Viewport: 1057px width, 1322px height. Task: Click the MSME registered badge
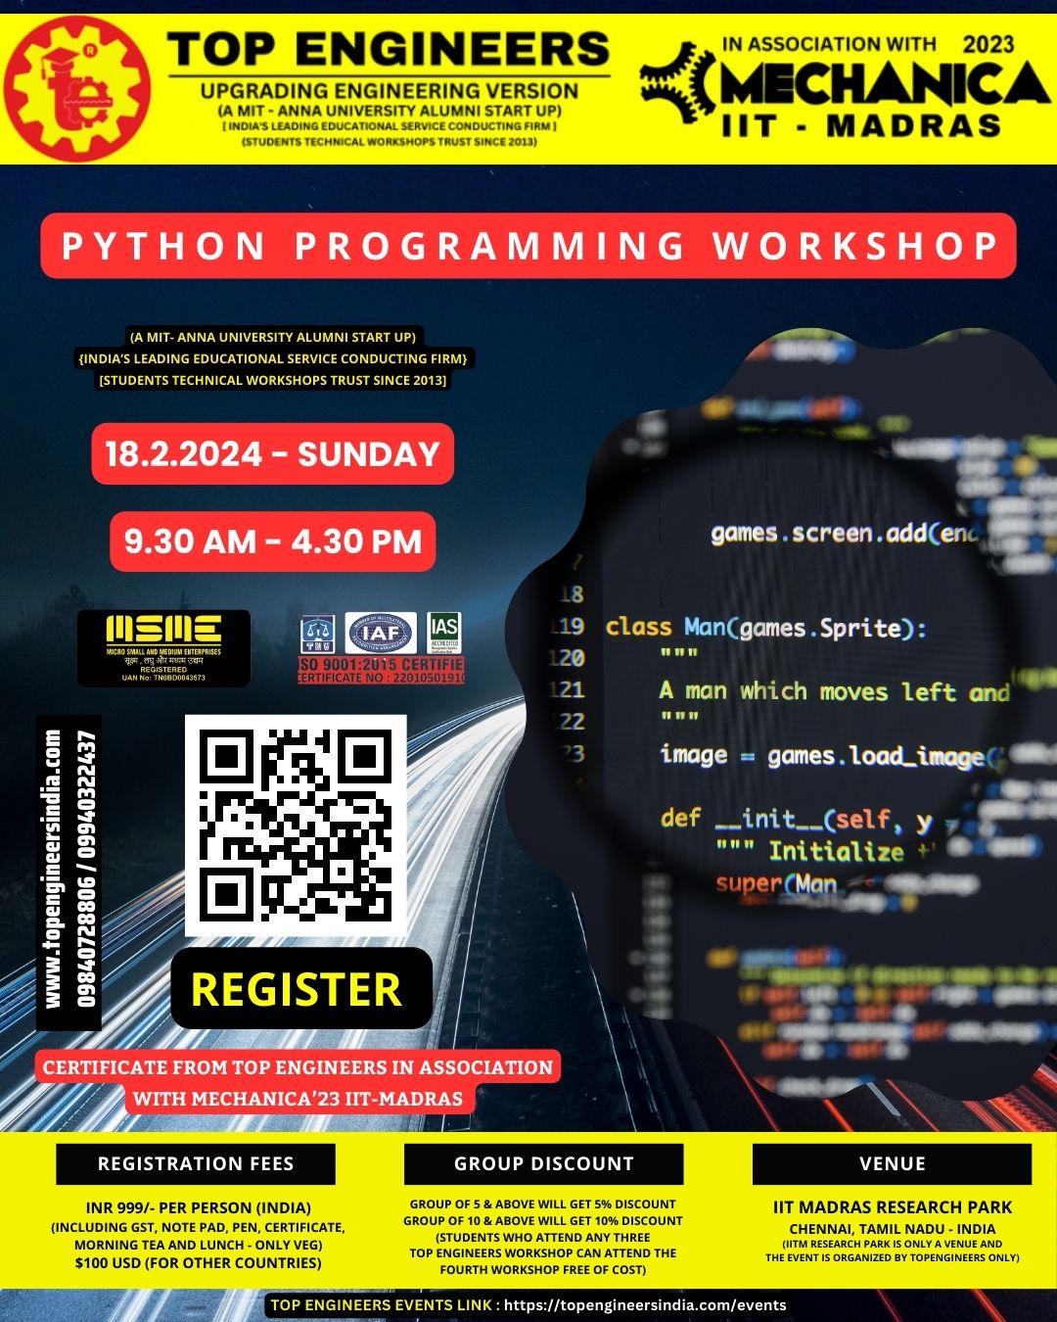coord(163,648)
